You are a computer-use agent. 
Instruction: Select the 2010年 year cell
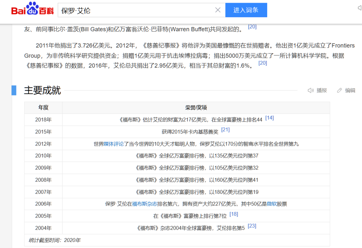tap(43, 156)
